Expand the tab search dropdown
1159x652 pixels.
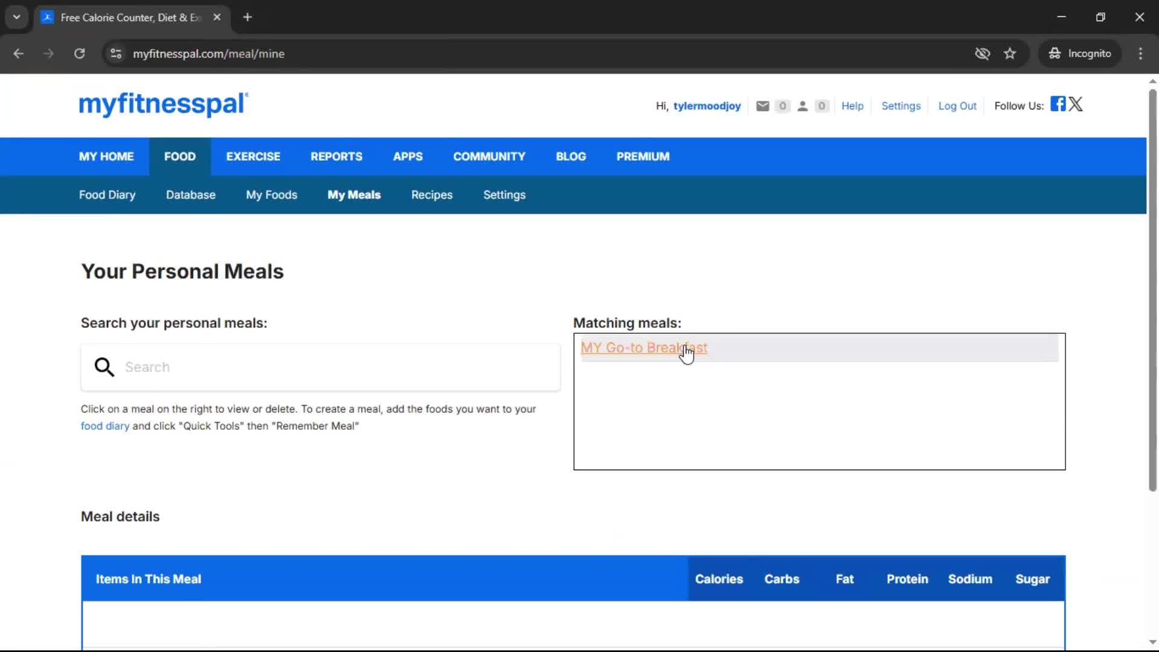point(17,17)
